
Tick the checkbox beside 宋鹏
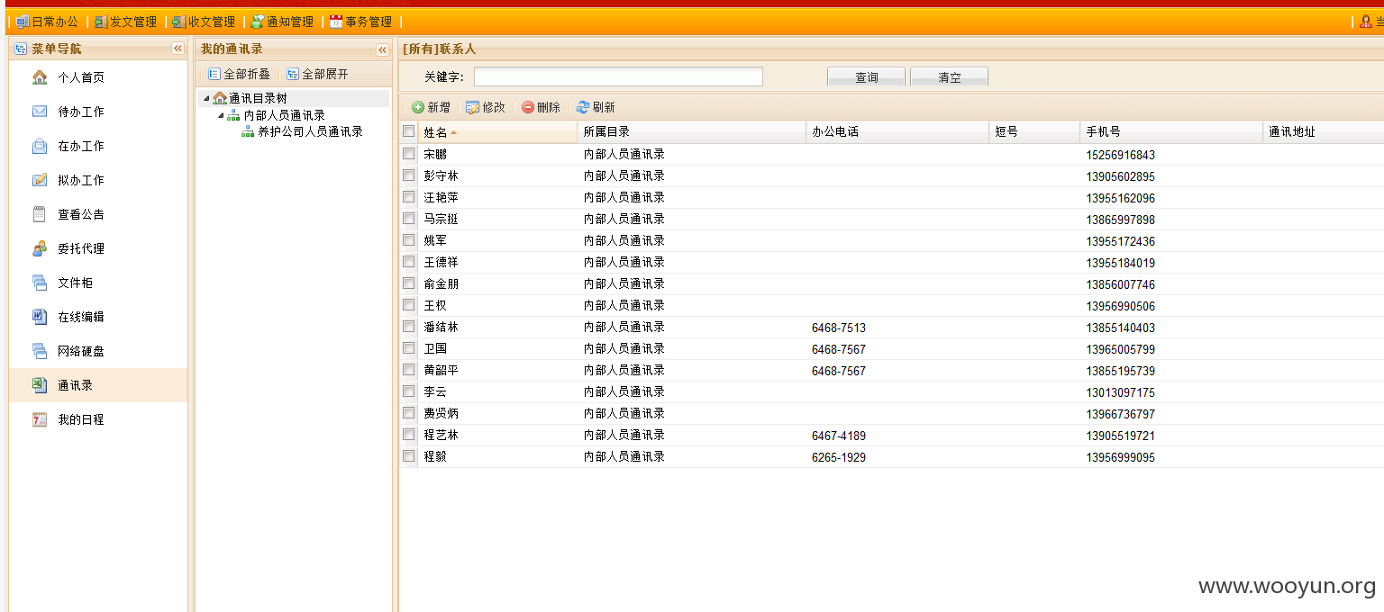[x=407, y=154]
